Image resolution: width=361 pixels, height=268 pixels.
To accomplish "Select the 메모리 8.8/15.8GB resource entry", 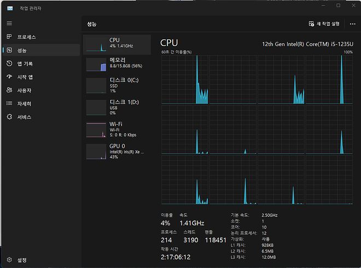I will pos(117,64).
